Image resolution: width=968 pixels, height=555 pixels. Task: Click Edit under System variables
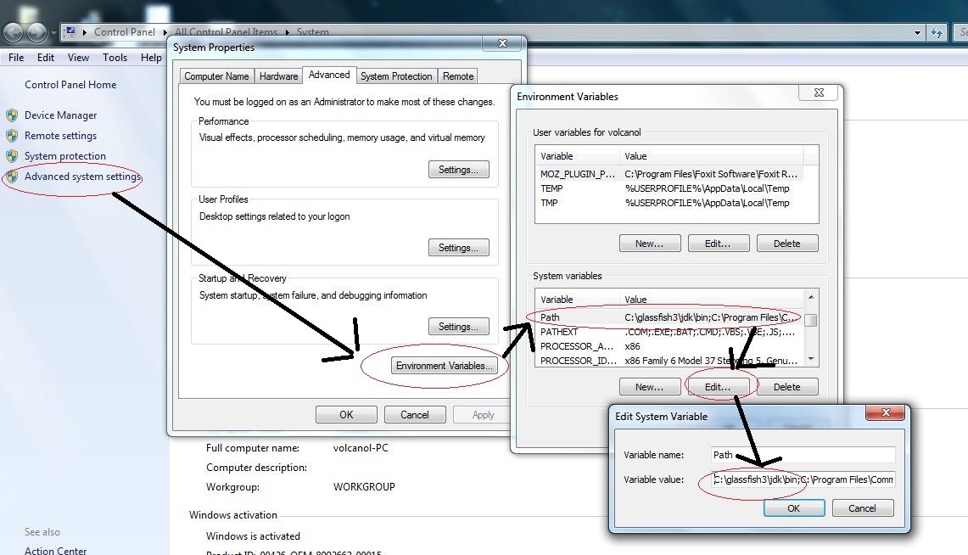tap(718, 386)
